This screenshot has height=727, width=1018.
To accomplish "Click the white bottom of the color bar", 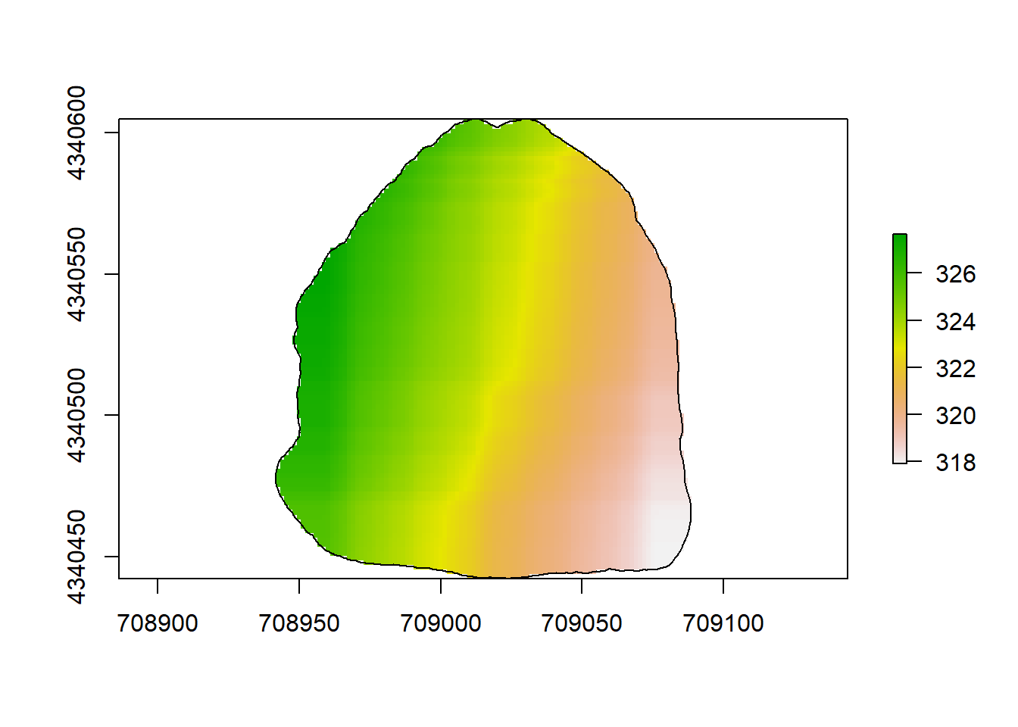I will click(900, 457).
